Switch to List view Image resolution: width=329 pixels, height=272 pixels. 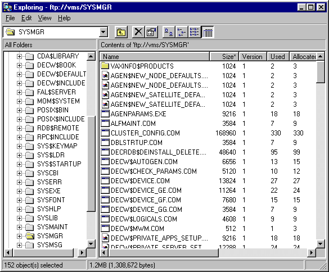tap(194, 32)
